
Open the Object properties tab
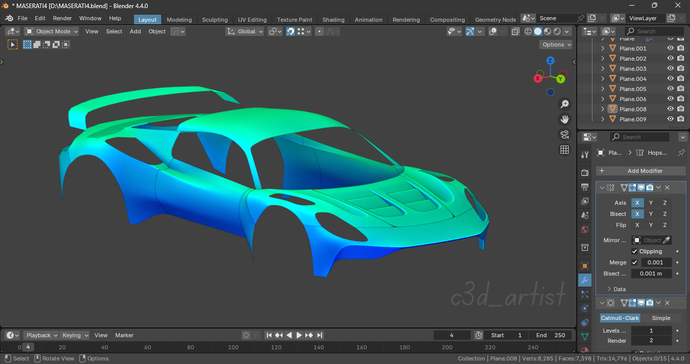(x=585, y=266)
